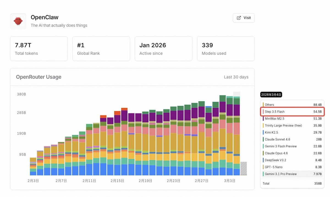330x197 pixels.
Task: Click the 2月7日 x-axis date label
Action: point(61,181)
